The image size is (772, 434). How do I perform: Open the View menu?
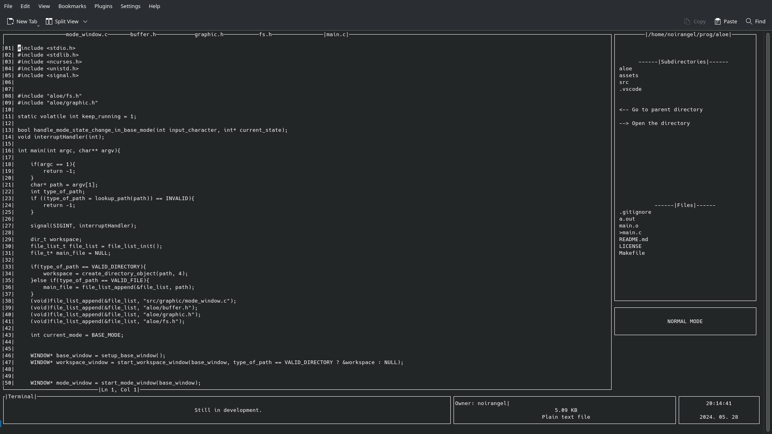click(43, 6)
